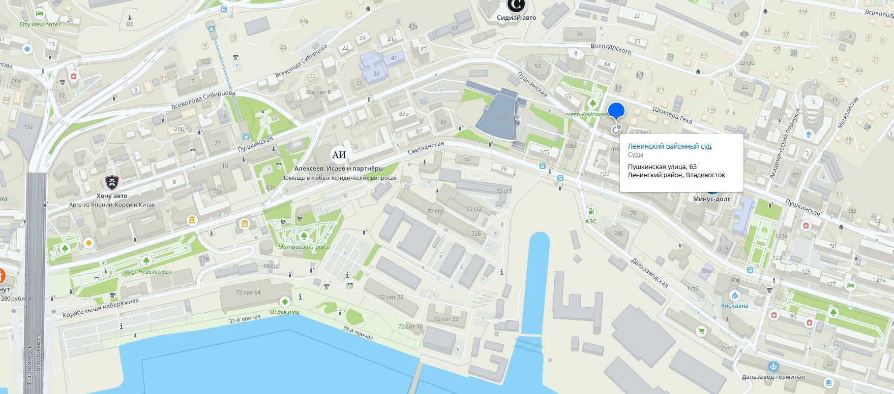
Task: Open the City view hotel bed icon
Action: point(39,14)
